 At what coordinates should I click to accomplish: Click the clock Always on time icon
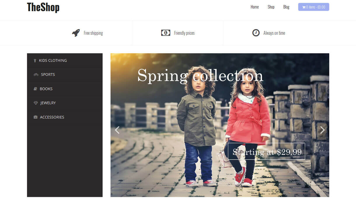(256, 33)
